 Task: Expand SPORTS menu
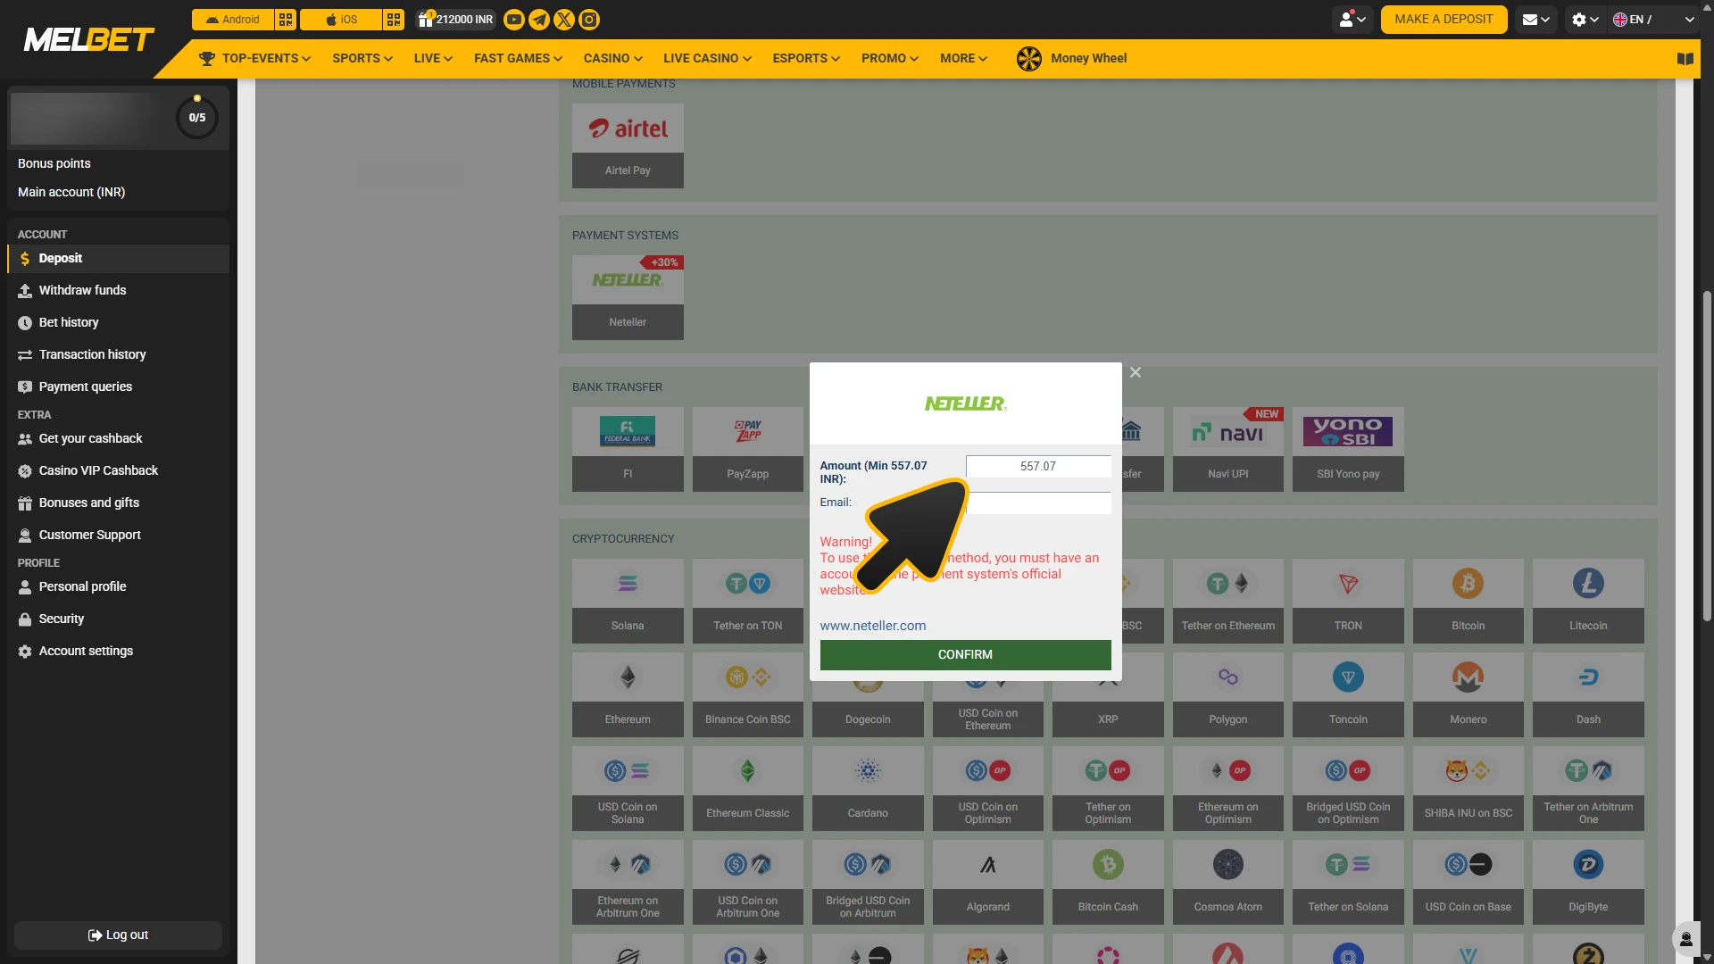click(x=362, y=59)
